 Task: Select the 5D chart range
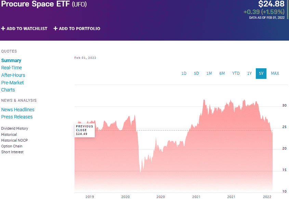click(x=196, y=73)
